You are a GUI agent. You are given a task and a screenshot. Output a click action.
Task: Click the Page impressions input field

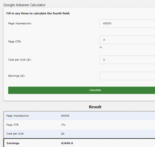tap(127, 23)
